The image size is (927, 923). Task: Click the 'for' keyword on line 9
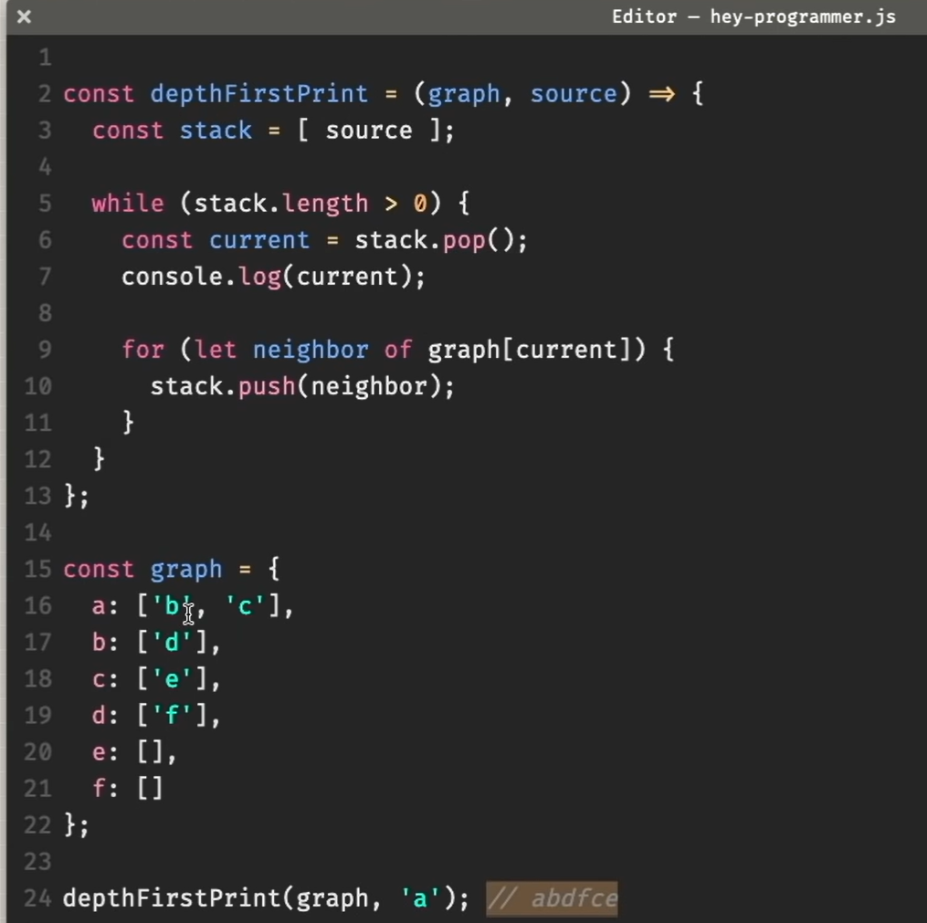point(142,350)
